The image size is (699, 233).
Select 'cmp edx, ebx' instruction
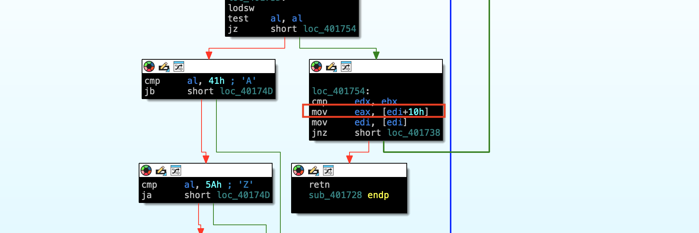[354, 101]
